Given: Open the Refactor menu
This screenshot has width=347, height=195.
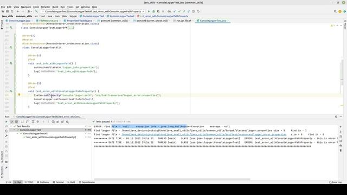Looking at the screenshot, I should (46, 7).
